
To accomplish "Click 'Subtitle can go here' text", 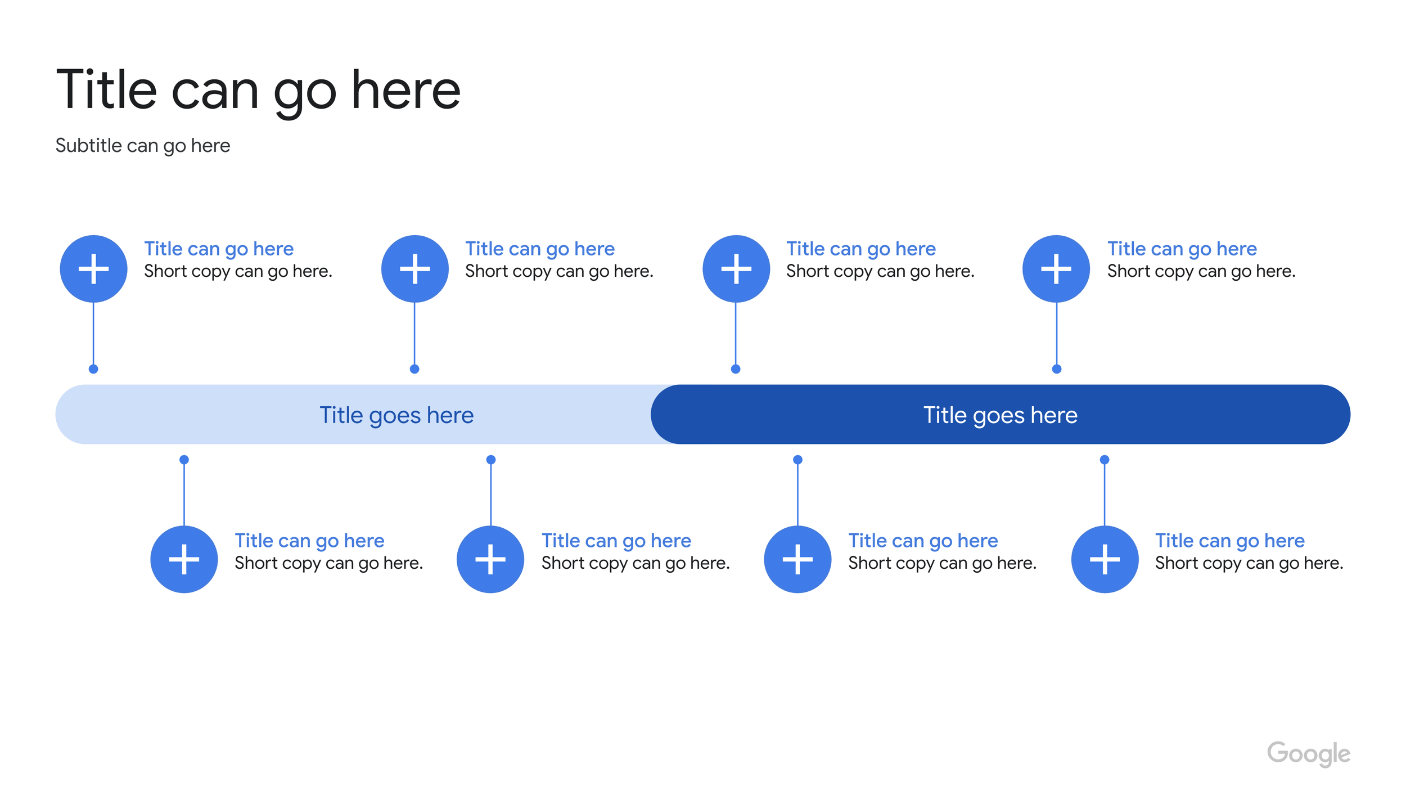I will [x=143, y=146].
